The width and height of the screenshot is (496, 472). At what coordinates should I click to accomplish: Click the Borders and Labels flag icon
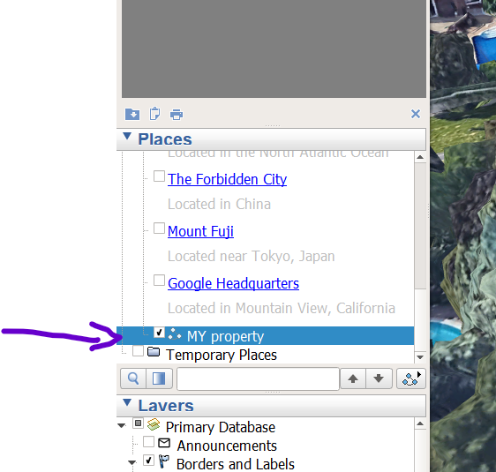coord(164,461)
